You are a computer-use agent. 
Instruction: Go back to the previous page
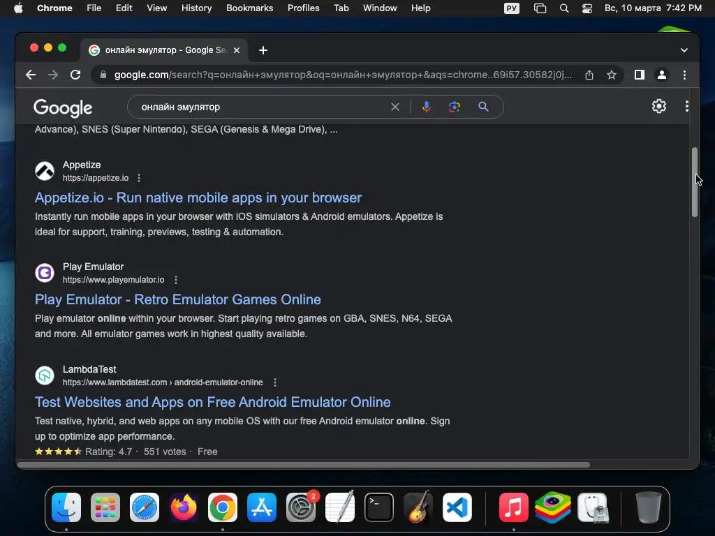(31, 75)
